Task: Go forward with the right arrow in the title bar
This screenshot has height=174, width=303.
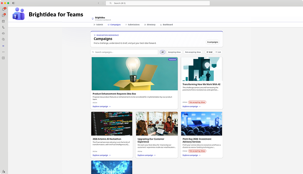Action: pos(103,3)
